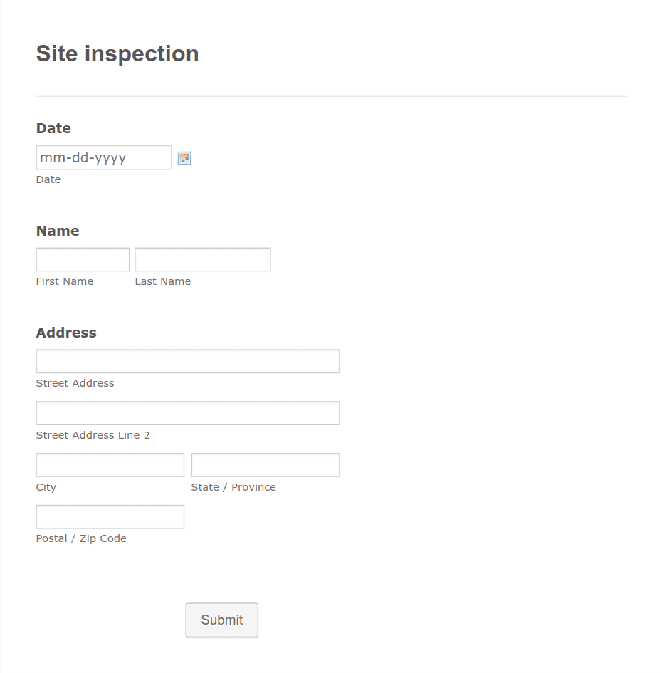The width and height of the screenshot is (662, 673).
Task: Focus the First Name text box
Action: pos(83,260)
